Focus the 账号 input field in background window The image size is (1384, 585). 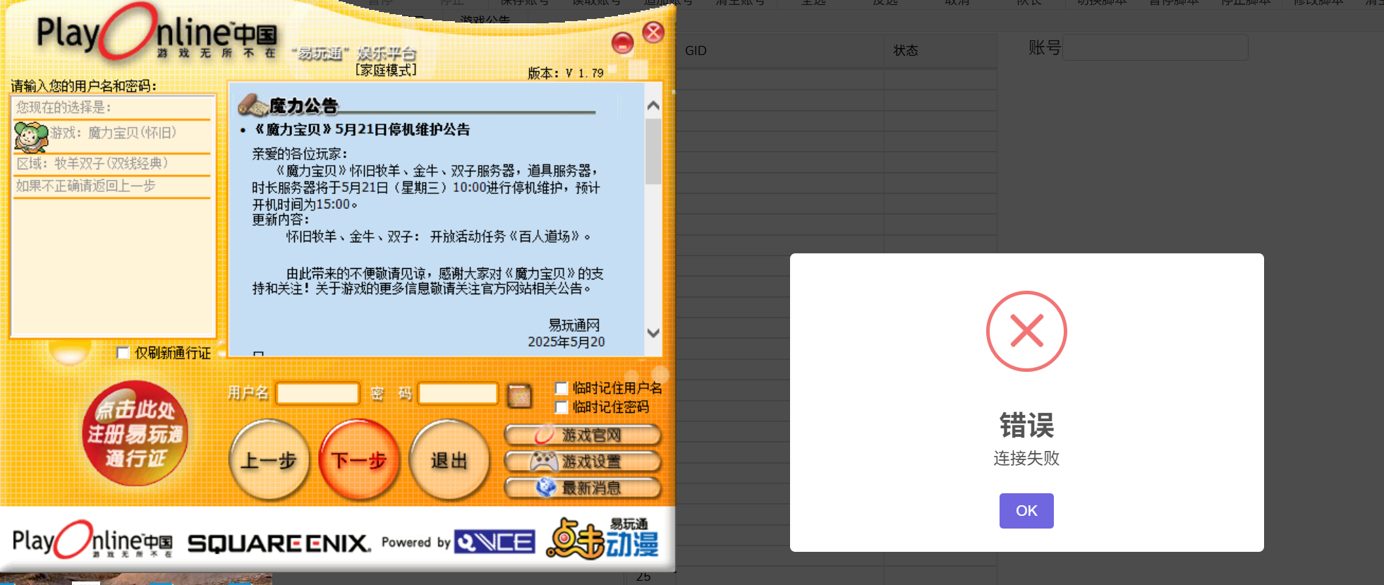(x=1155, y=47)
